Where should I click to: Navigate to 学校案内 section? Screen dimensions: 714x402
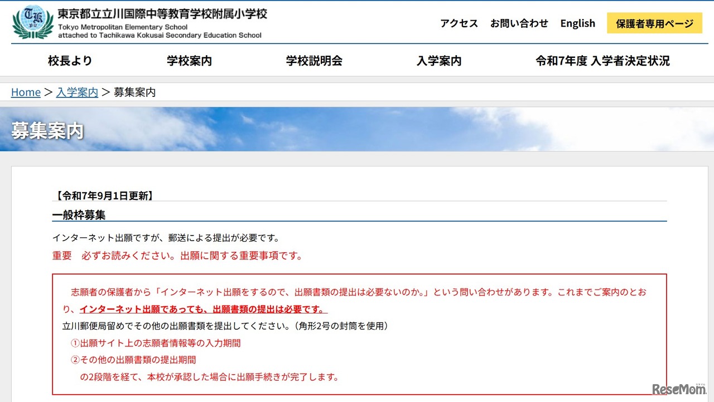point(189,61)
